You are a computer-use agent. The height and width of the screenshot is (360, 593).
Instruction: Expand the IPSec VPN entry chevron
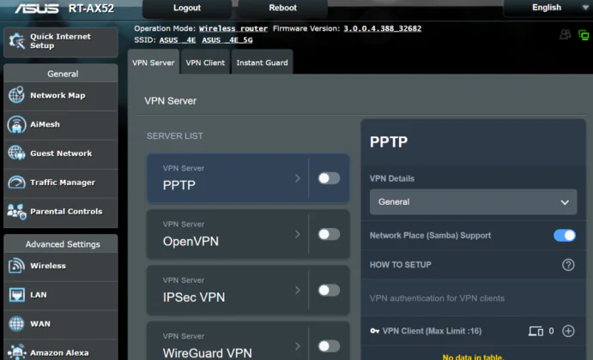(x=298, y=290)
